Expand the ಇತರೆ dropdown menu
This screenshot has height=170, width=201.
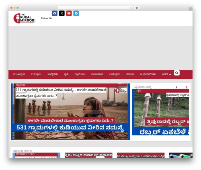click(166, 74)
